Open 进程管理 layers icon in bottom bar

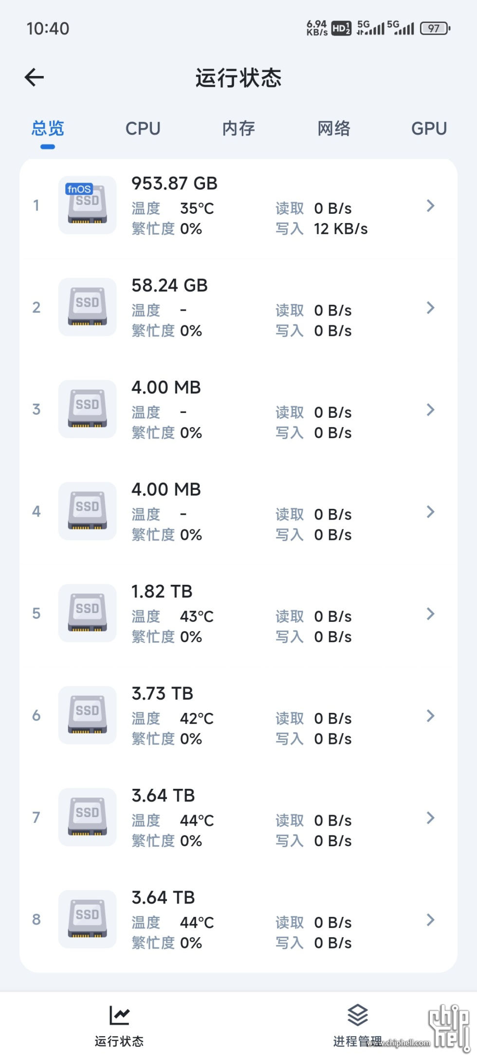tap(358, 1015)
